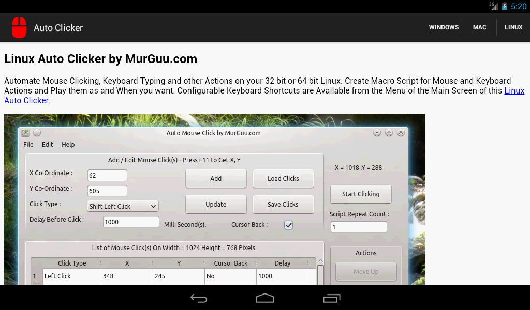Screen dimensions: 530x310
Task: Click the Move Up button
Action: [366, 272]
